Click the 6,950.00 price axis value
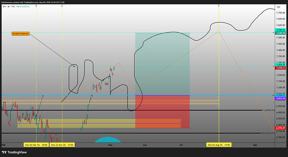Image resolution: width=288 pixels, height=157 pixels. (280, 106)
